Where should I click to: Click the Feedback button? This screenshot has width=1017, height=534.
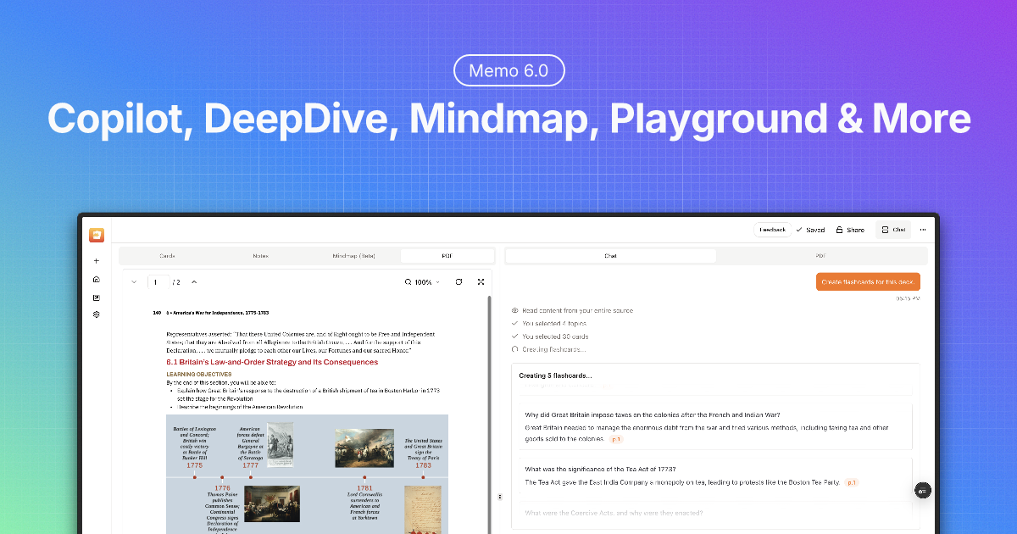pyautogui.click(x=772, y=230)
